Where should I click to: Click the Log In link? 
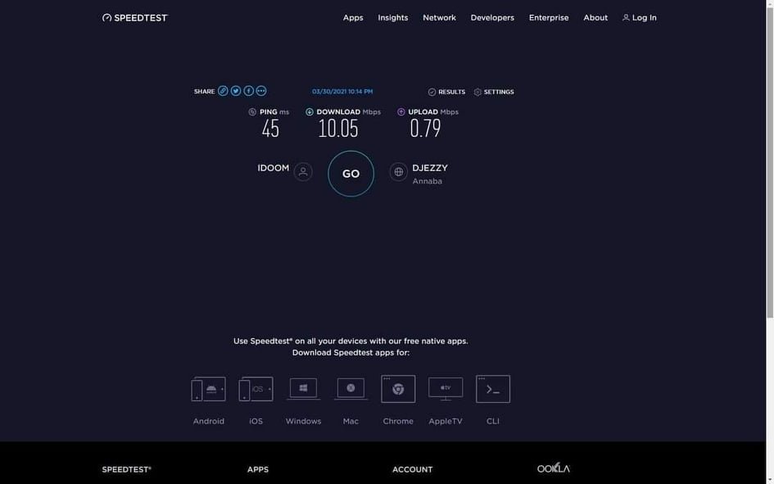tap(640, 18)
